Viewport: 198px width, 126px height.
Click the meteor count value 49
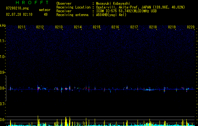pyautogui.click(x=46, y=14)
